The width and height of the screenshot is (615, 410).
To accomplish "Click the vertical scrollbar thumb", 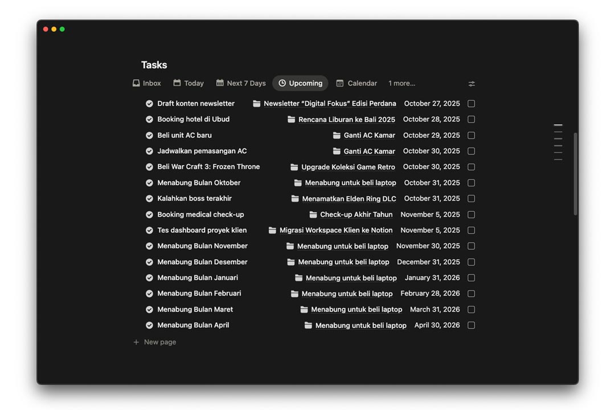I will 575,174.
